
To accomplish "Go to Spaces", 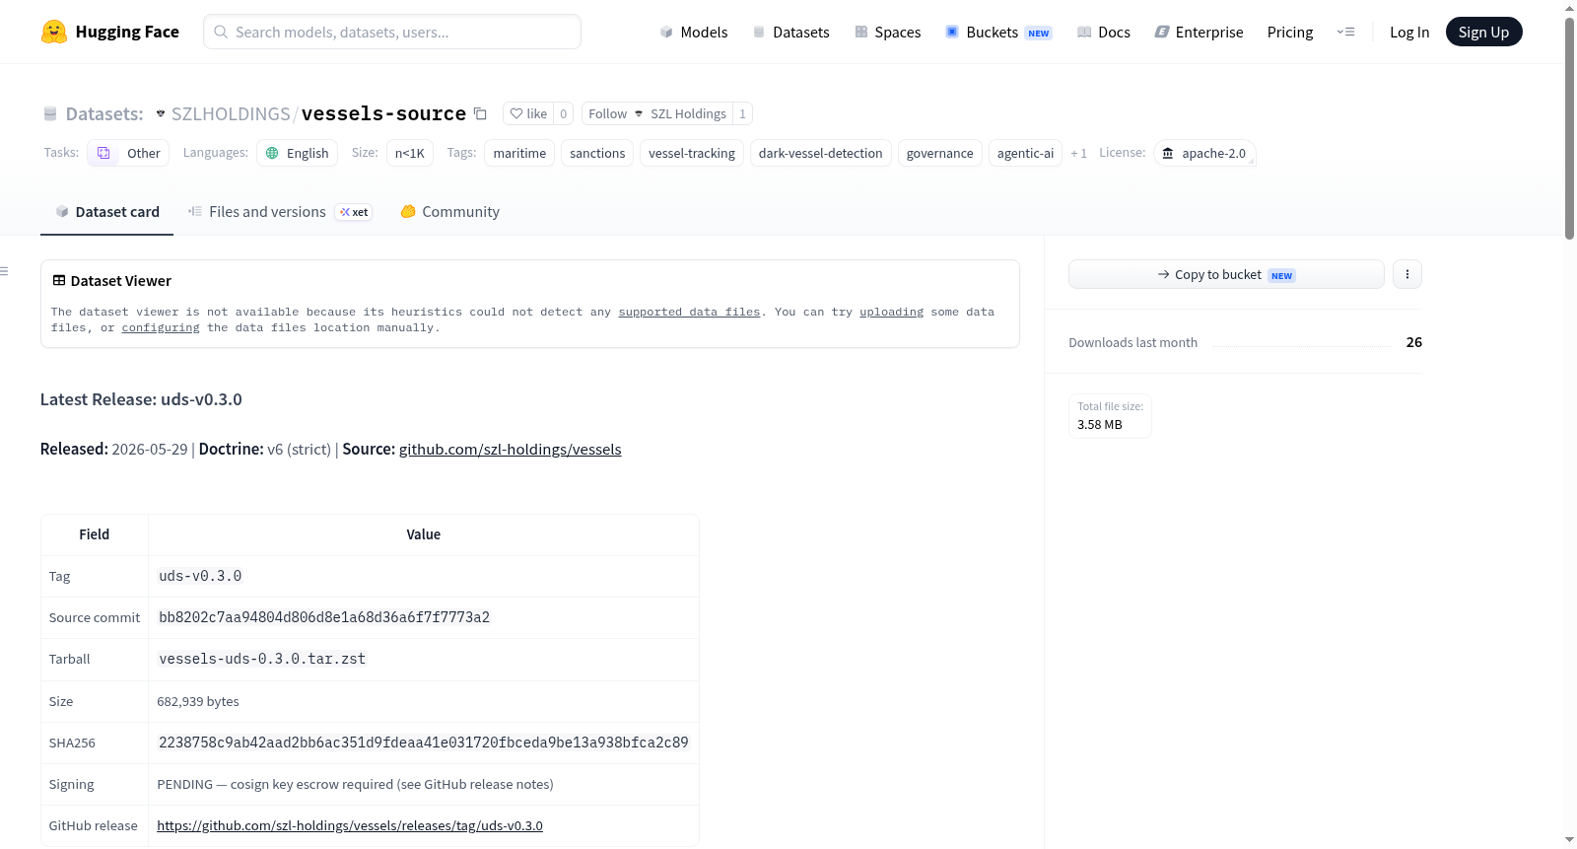I will pyautogui.click(x=887, y=32).
